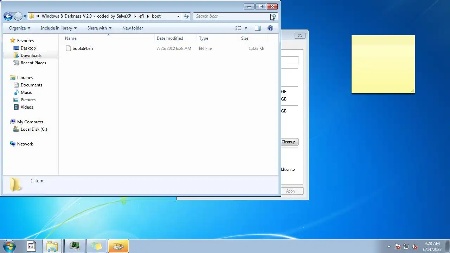Open Sticky Notes taskbar icon
The image size is (450, 253).
pyautogui.click(x=96, y=246)
